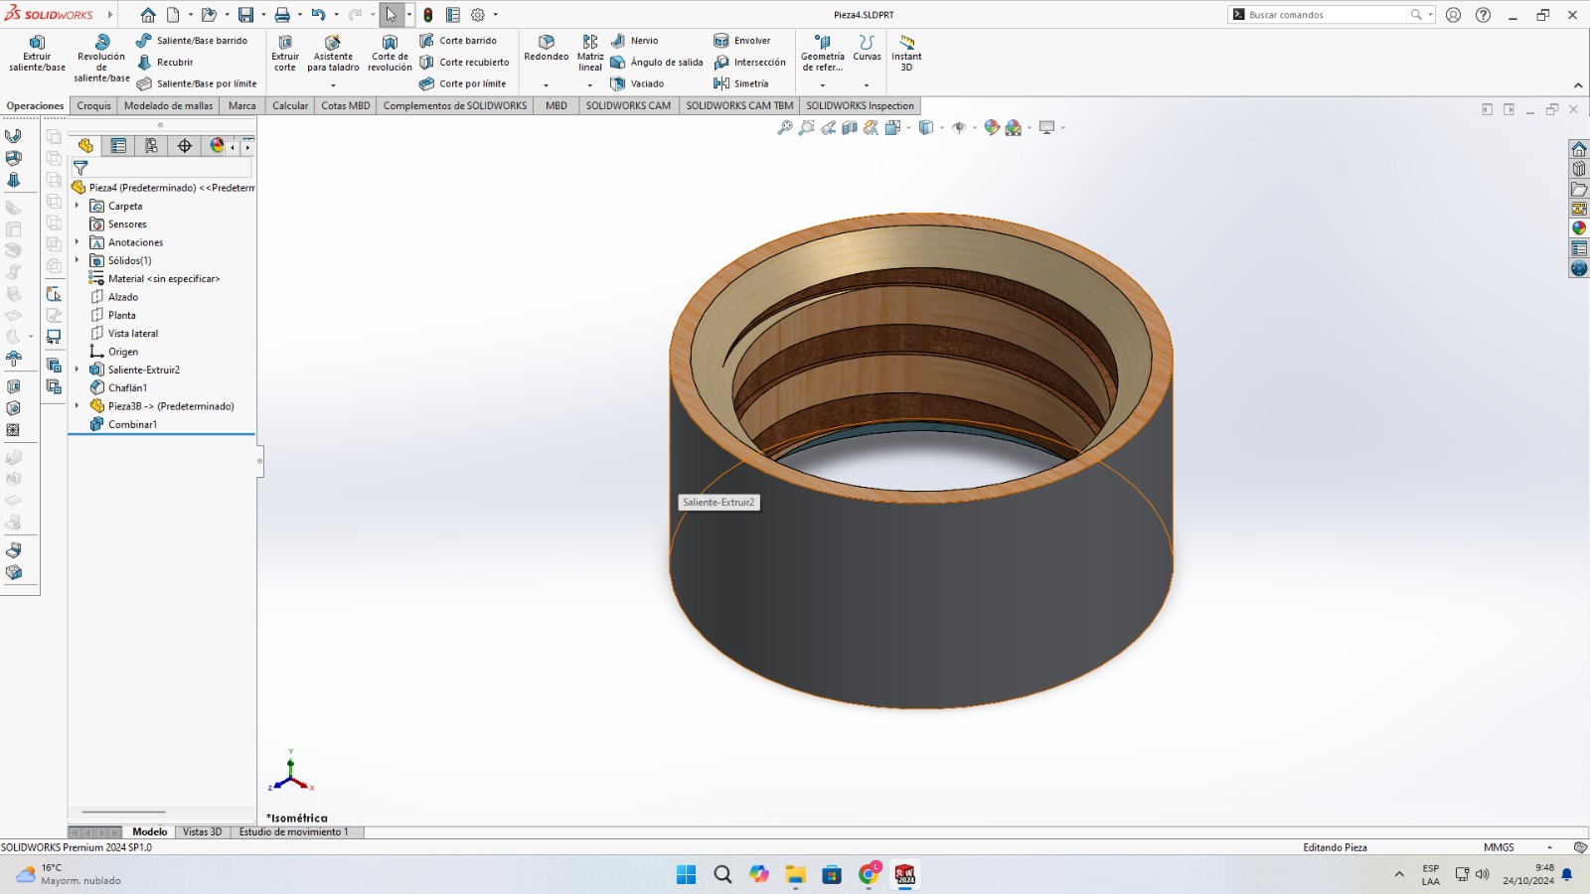1590x894 pixels.
Task: Open the Asistente para taladro tool
Action: 333,54
